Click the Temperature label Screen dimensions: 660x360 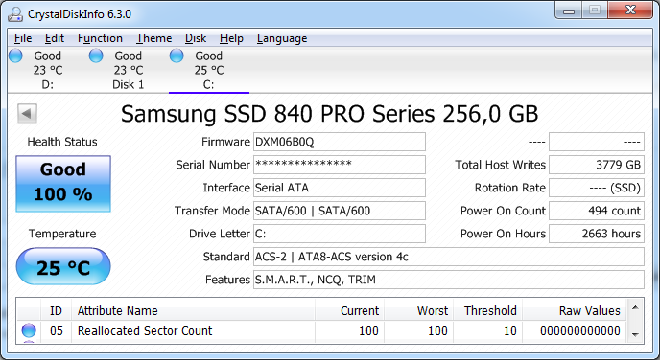[62, 234]
